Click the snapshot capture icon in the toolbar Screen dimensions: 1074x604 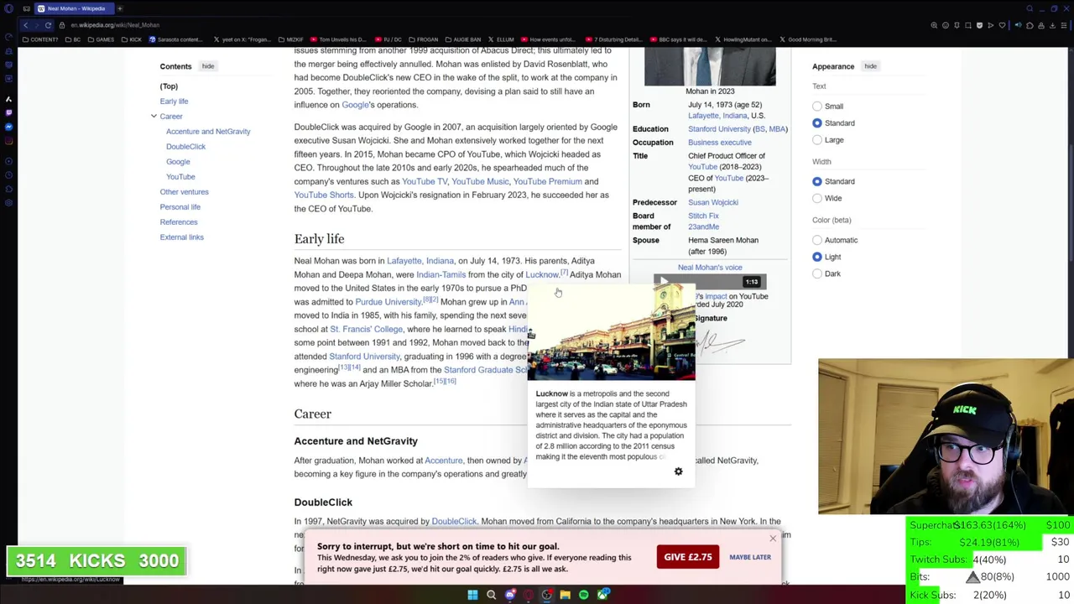(x=968, y=25)
